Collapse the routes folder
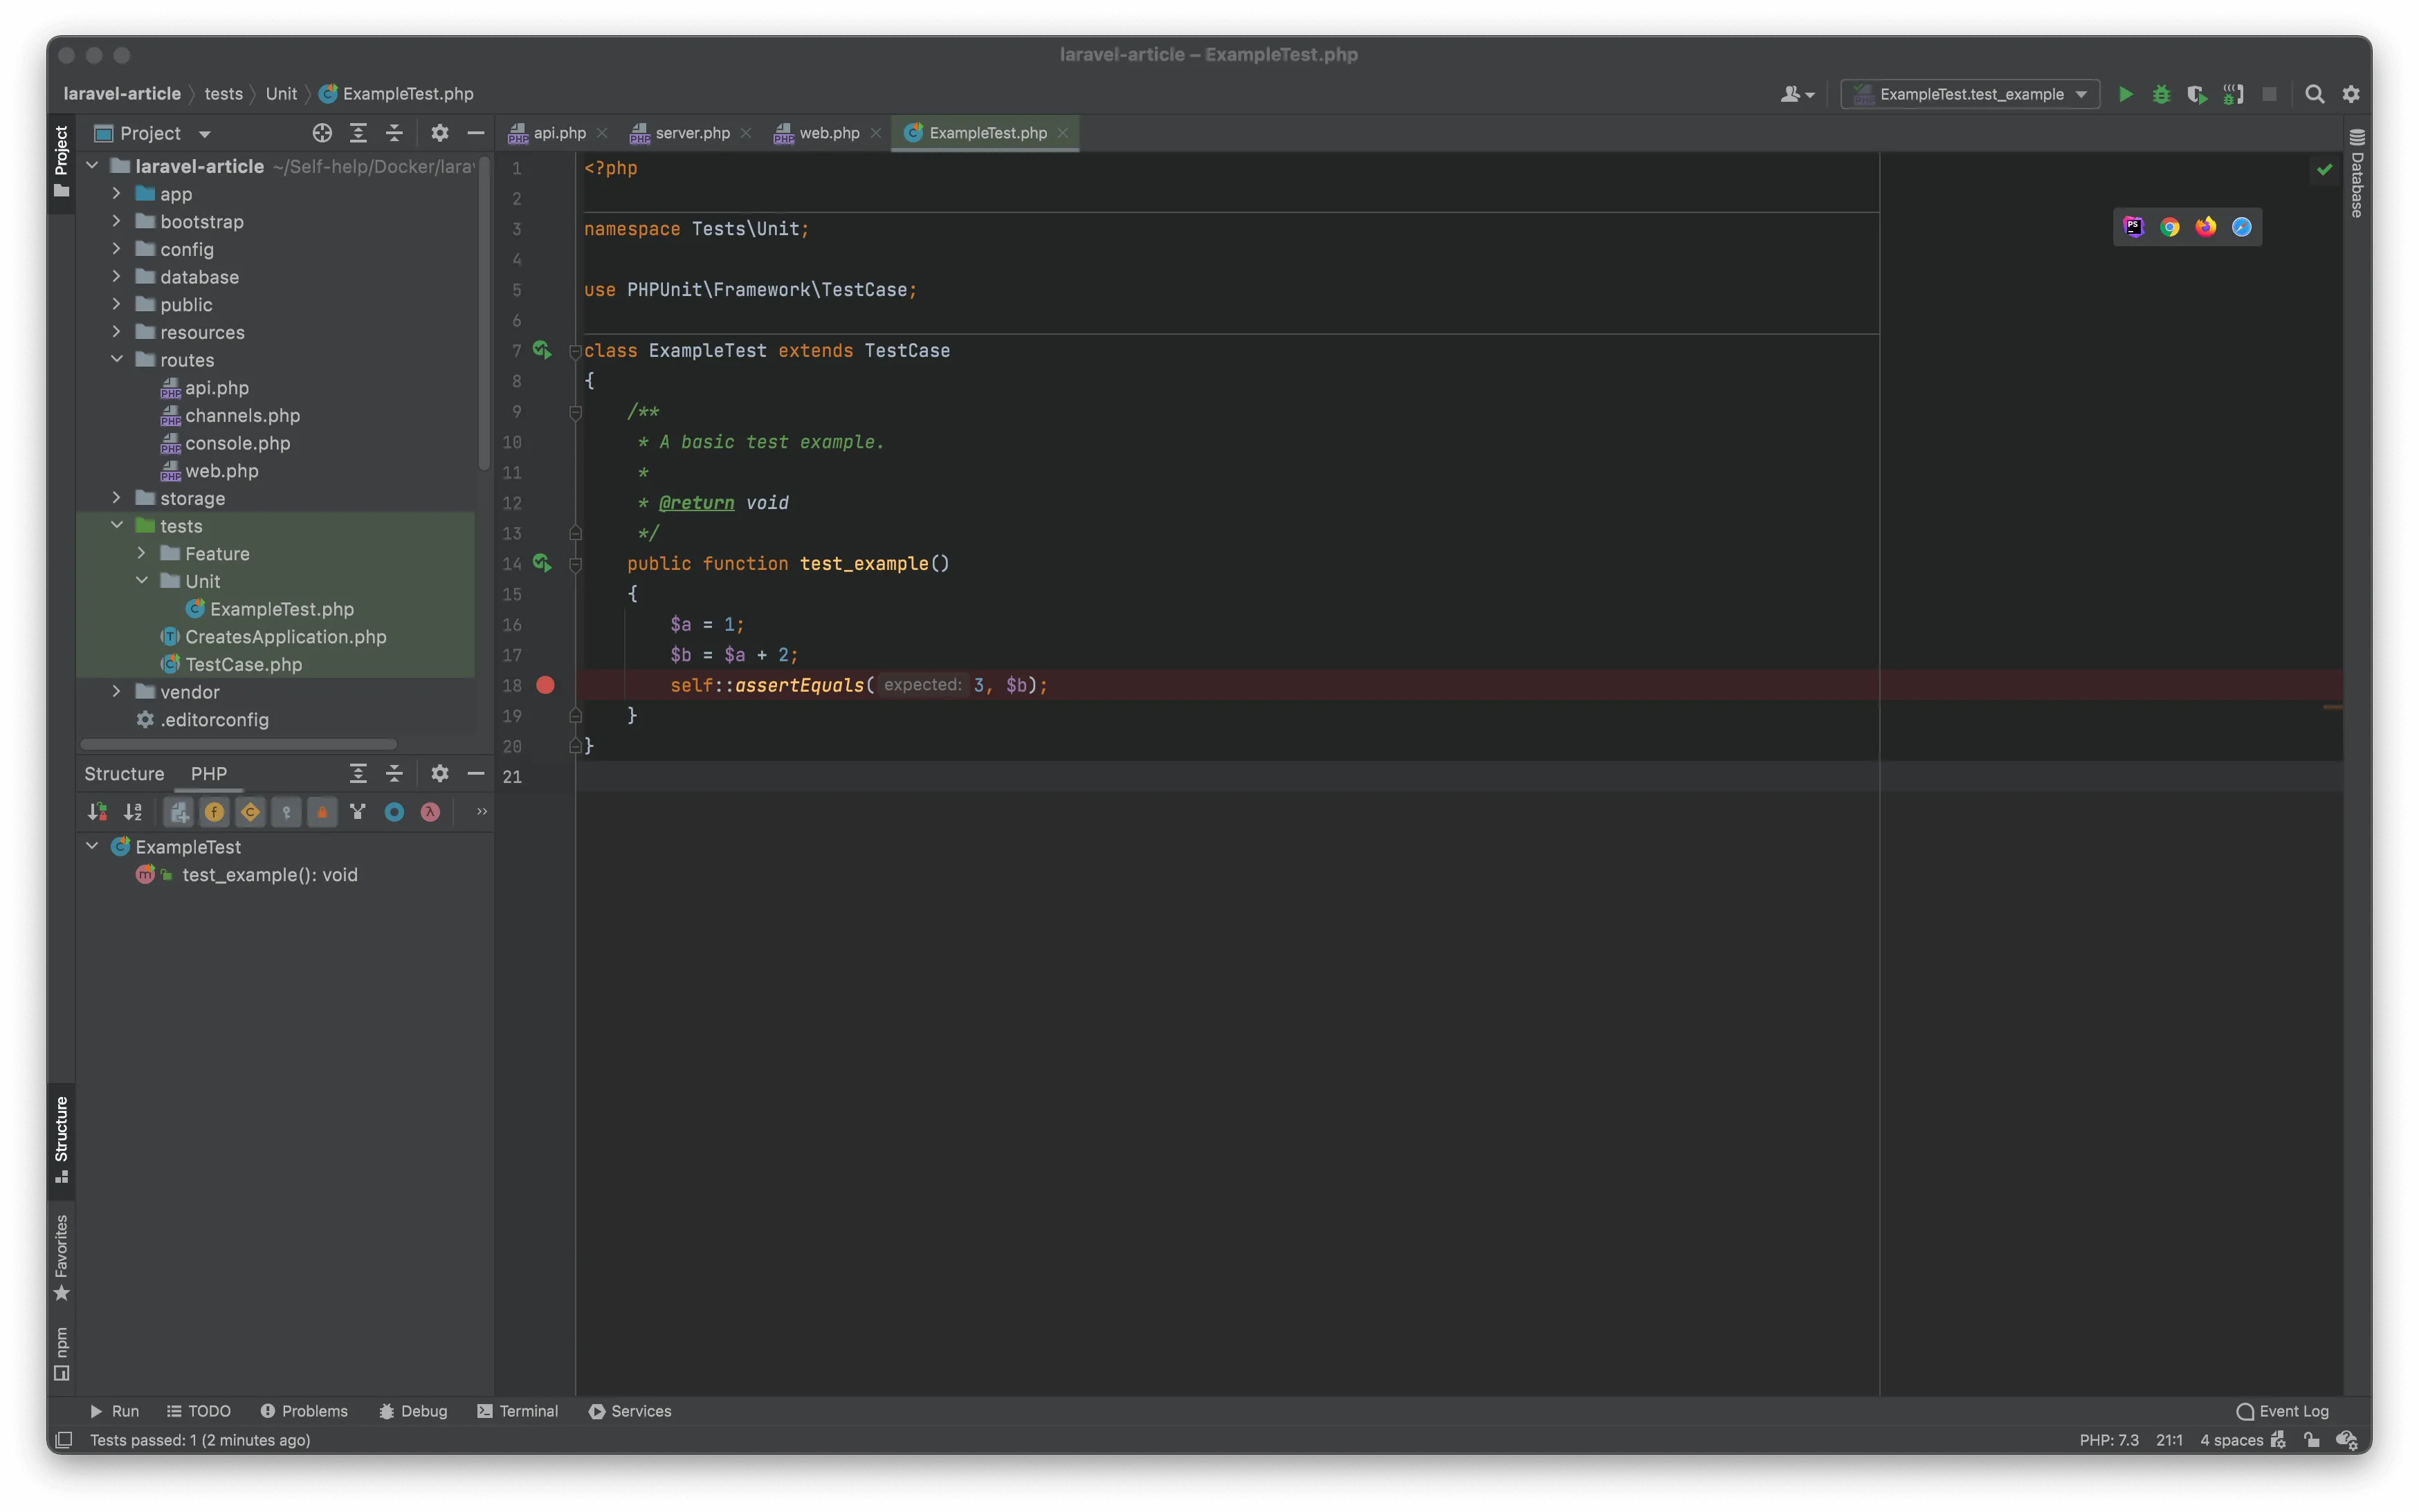The height and width of the screenshot is (1512, 2419). [116, 359]
